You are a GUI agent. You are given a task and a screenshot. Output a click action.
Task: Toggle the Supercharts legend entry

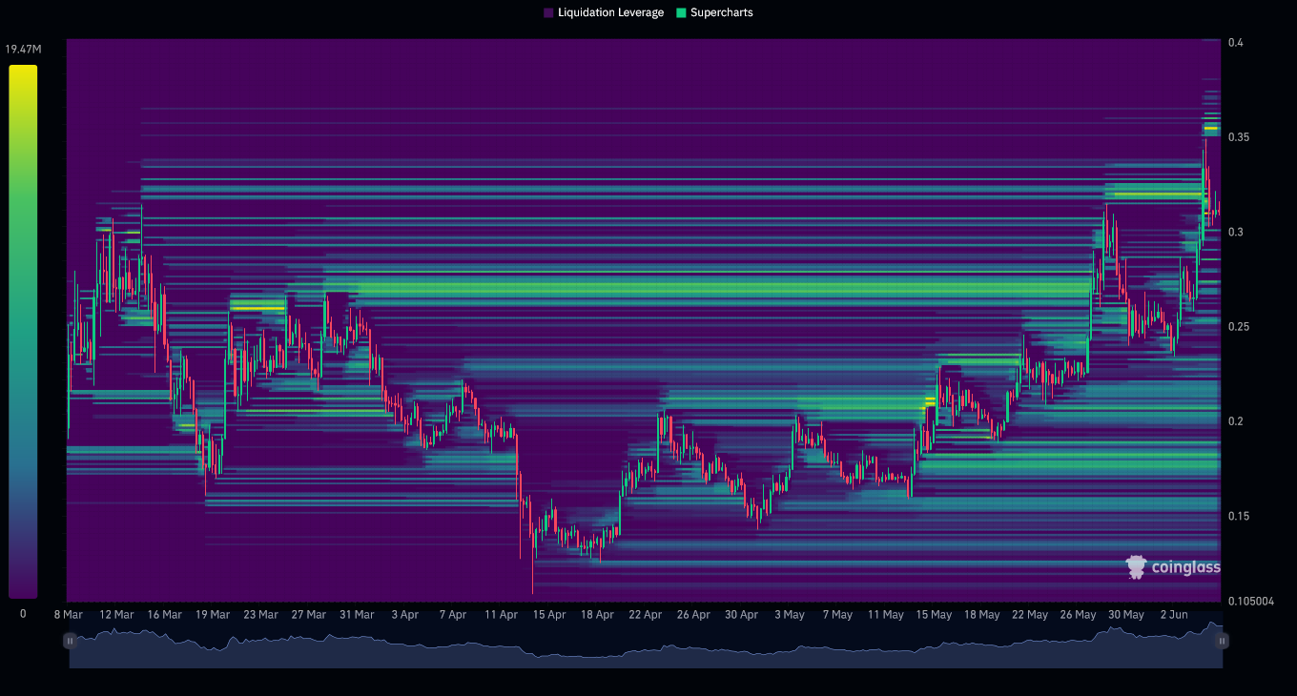[714, 12]
